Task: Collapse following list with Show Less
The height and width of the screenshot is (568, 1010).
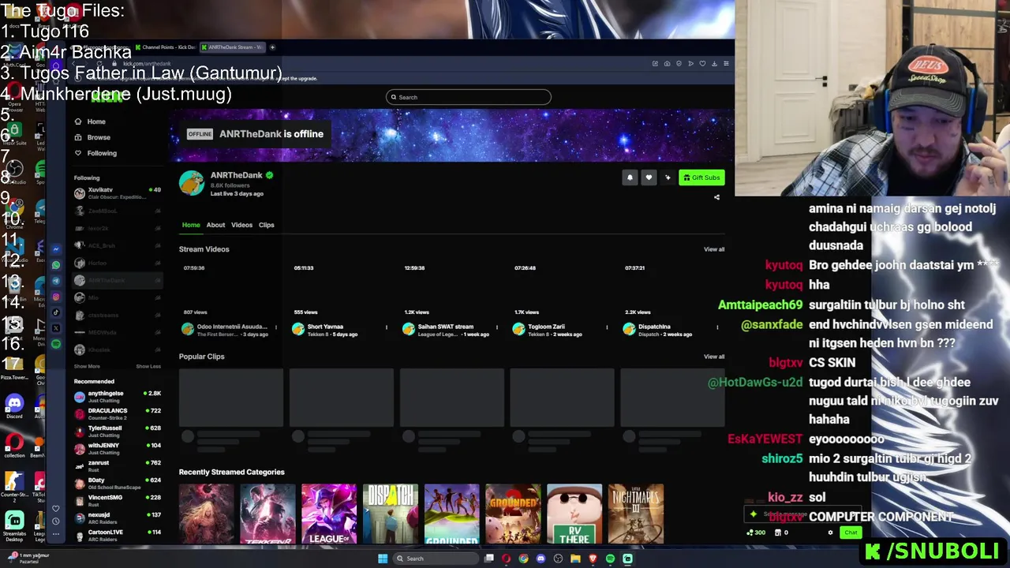Action: click(148, 366)
